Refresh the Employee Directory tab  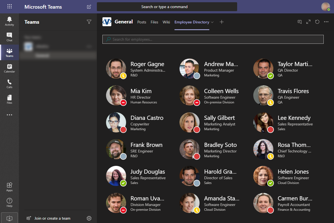317,22
